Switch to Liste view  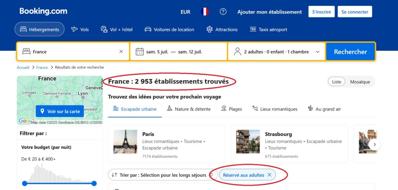(x=337, y=82)
